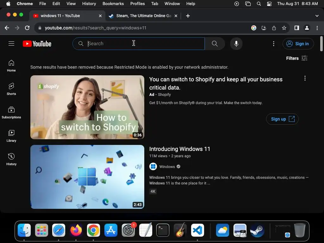
Task: Click the Google icon in the address bar
Action: click(253, 28)
